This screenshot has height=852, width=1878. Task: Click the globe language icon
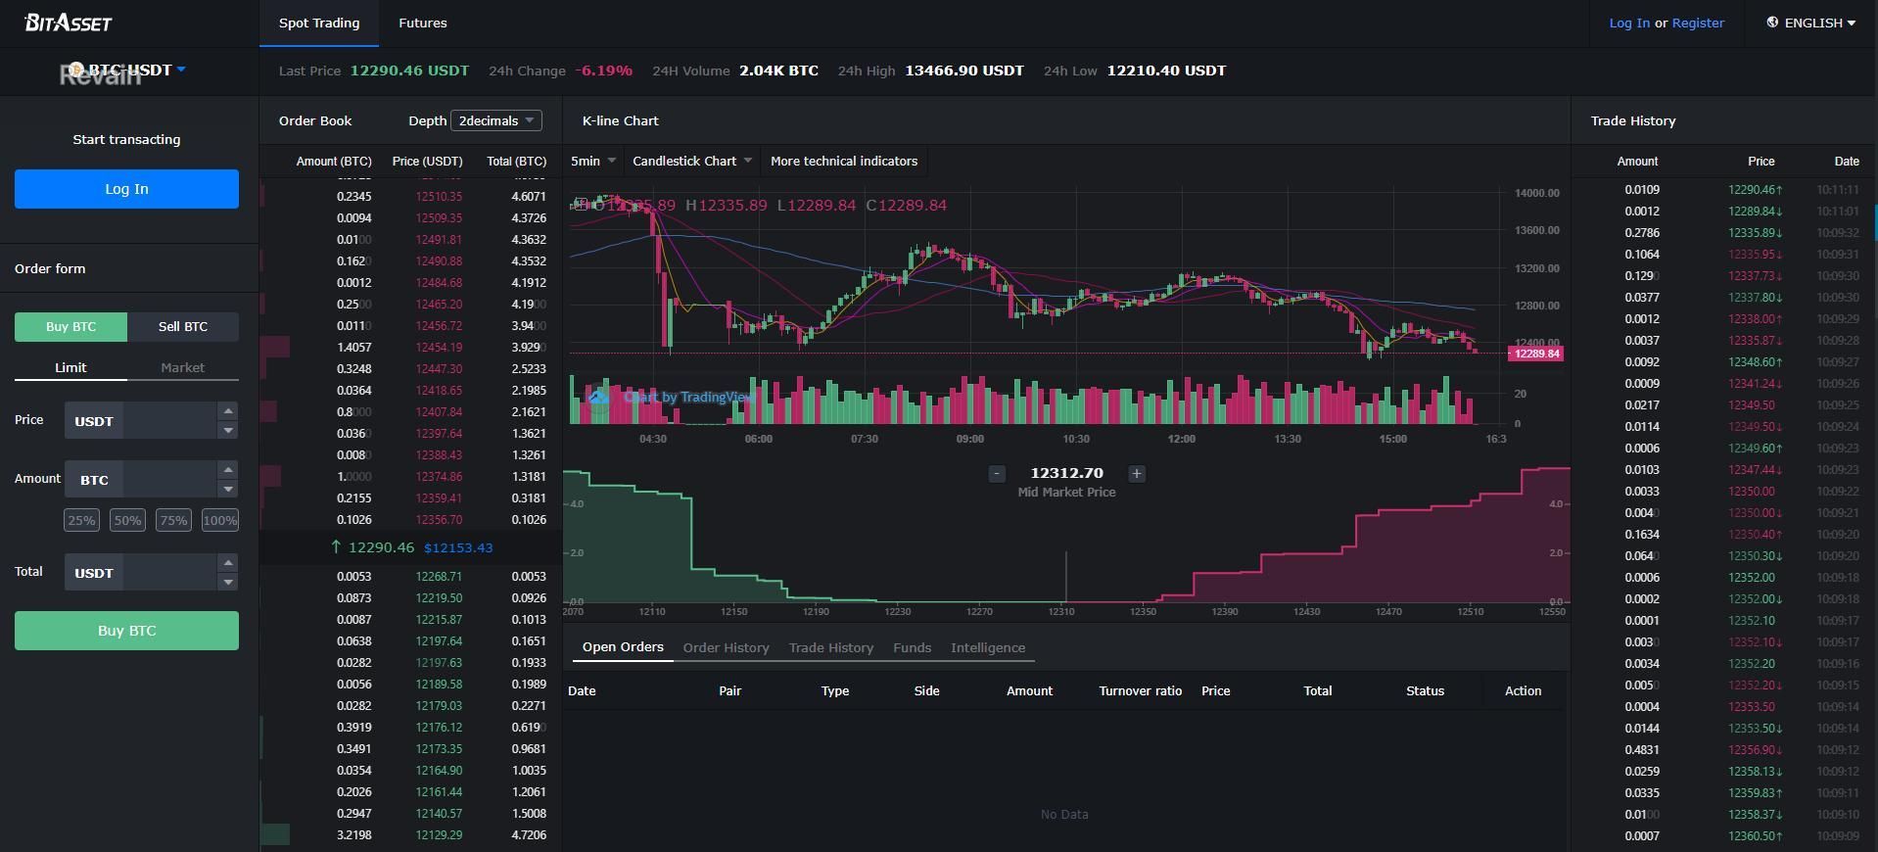[x=1772, y=23]
